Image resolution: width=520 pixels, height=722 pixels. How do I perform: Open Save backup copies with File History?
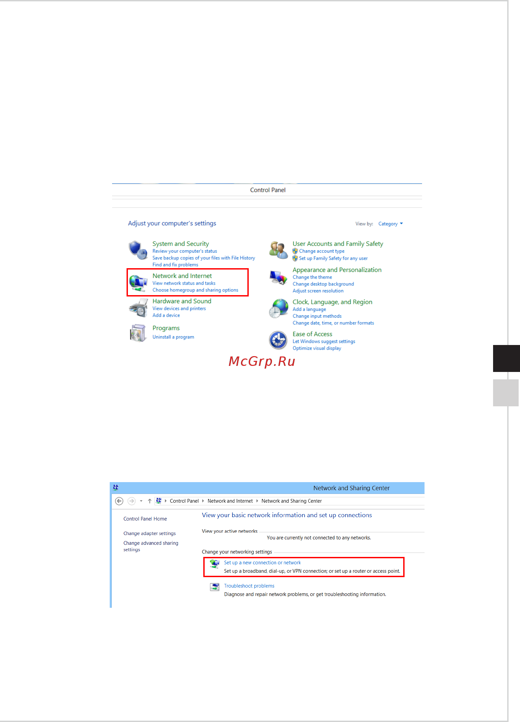pyautogui.click(x=204, y=258)
